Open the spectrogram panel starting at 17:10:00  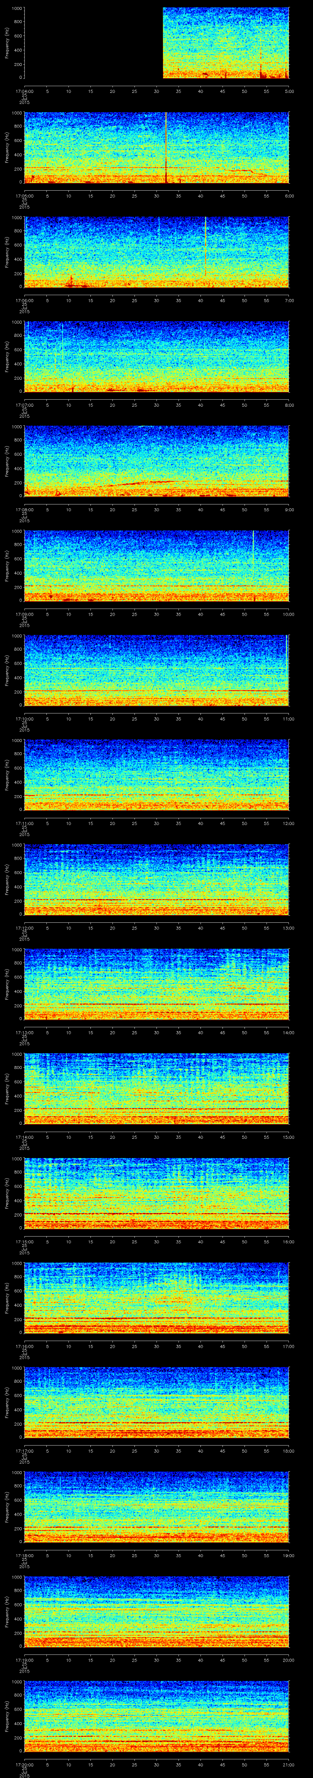(157, 671)
